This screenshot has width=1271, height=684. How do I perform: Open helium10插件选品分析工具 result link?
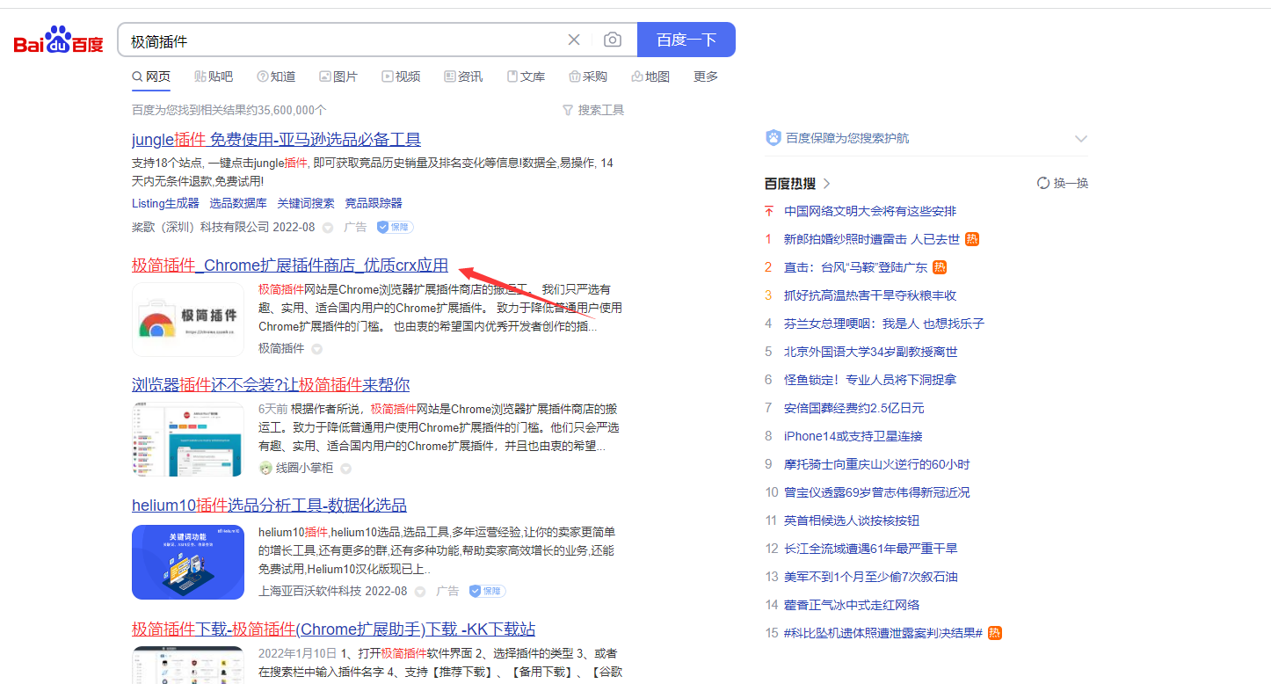point(269,505)
